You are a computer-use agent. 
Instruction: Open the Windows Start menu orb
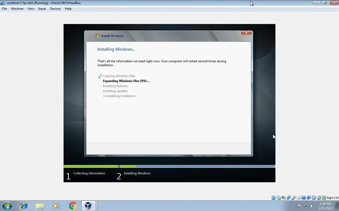click(x=7, y=206)
